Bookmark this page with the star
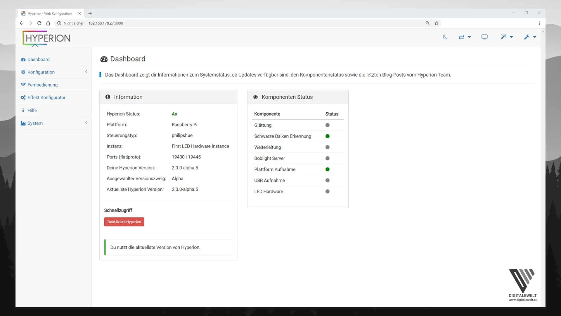 point(436,23)
